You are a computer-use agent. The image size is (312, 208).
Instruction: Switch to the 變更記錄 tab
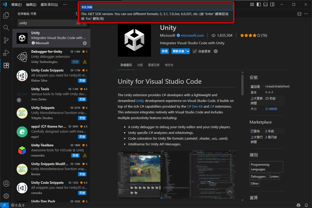154,65
